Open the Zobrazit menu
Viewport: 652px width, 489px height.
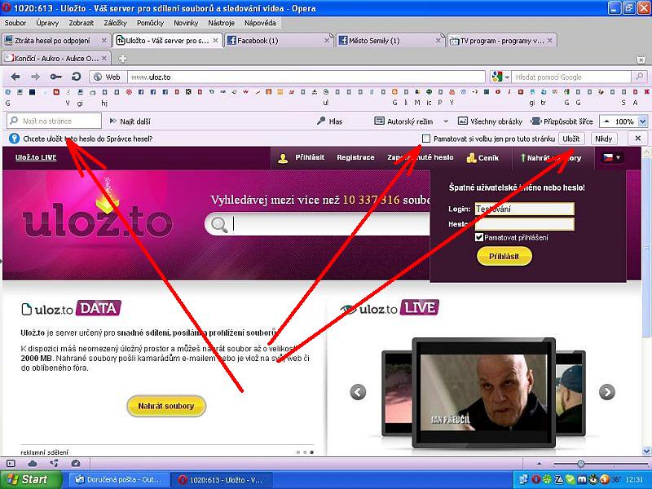click(81, 23)
